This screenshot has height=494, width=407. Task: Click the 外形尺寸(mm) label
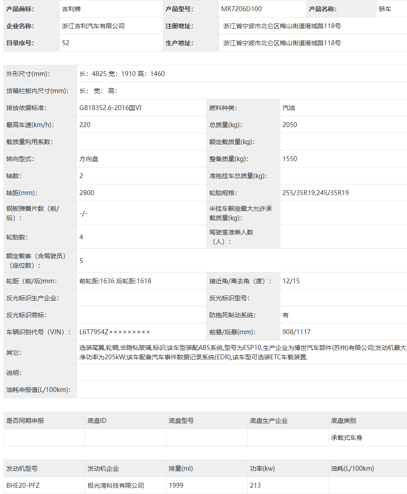28,74
